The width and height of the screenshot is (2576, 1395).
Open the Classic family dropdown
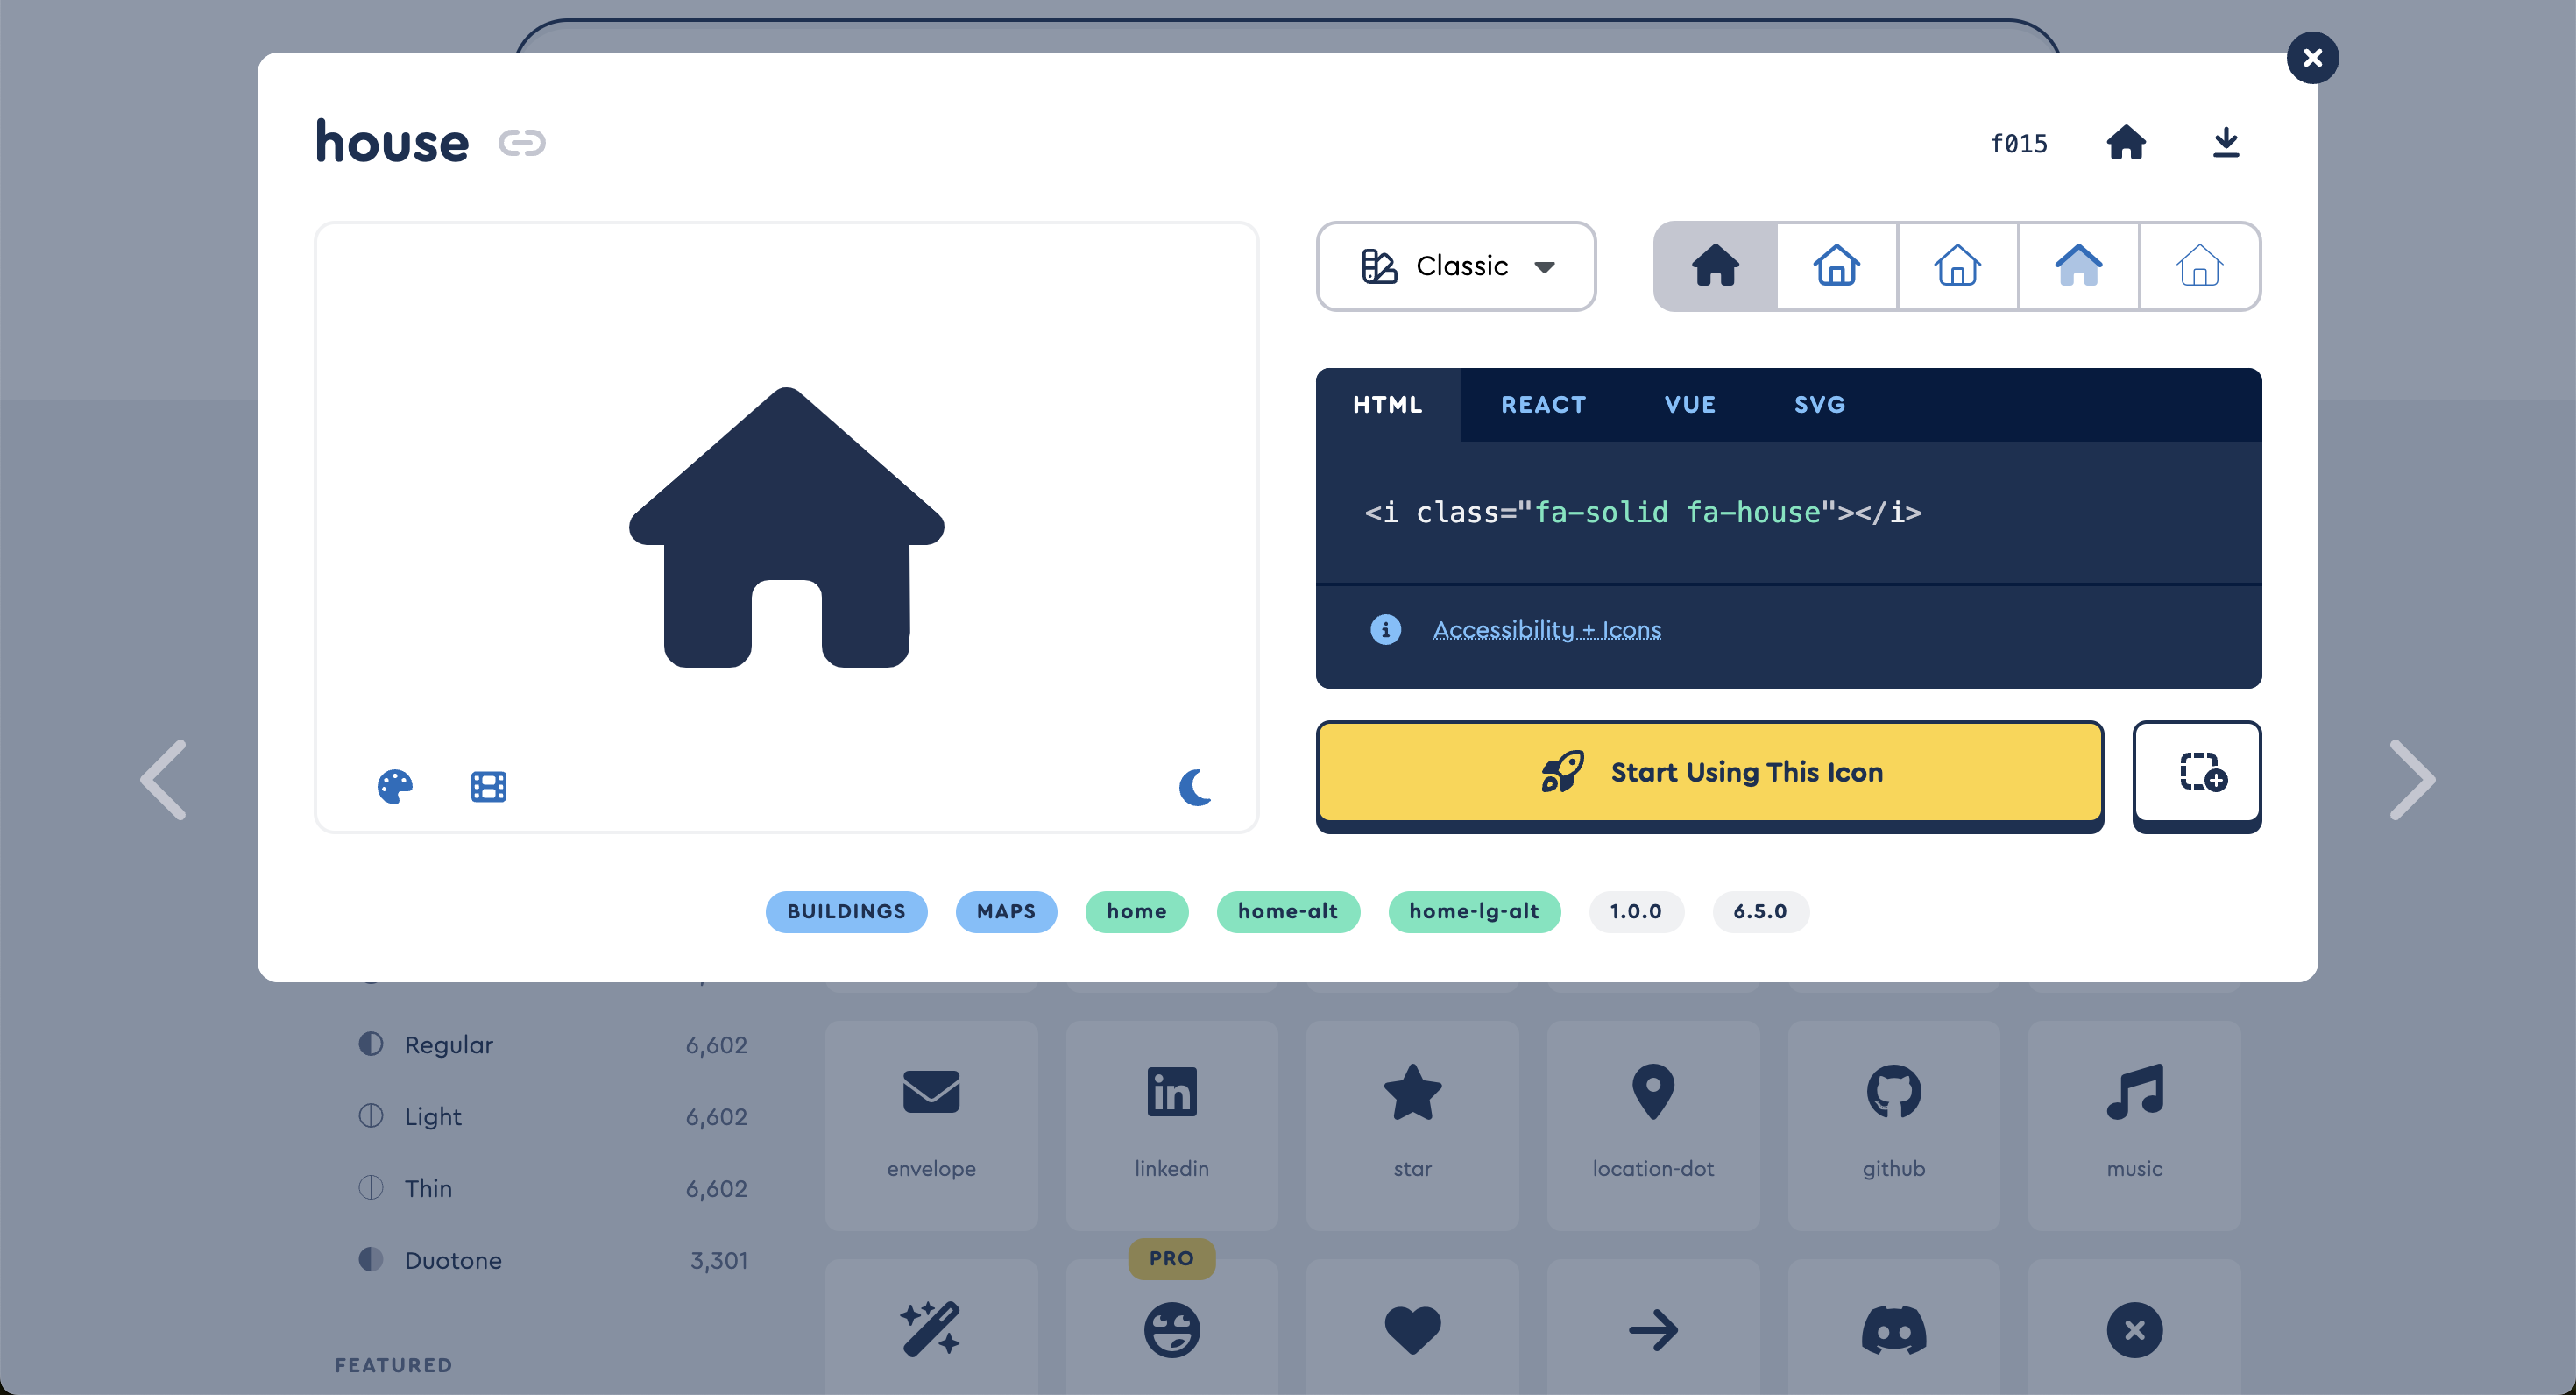pos(1455,266)
